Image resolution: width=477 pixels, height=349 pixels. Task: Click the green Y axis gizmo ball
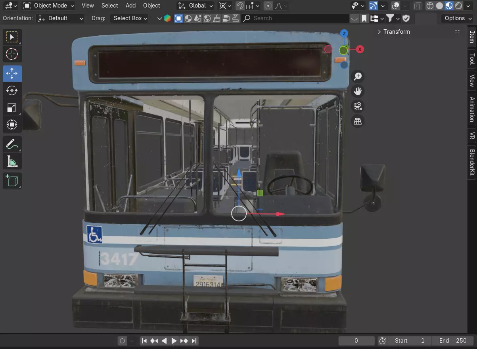click(343, 50)
